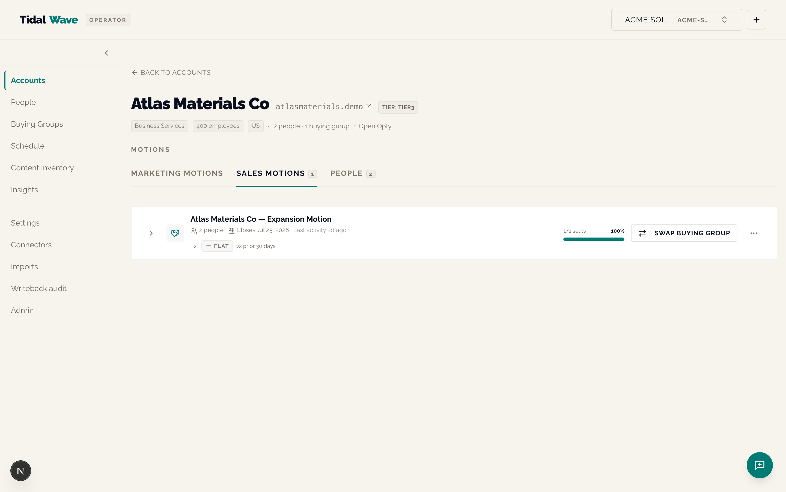Viewport: 786px width, 492px height.
Task: Click Back to Accounts link
Action: [x=171, y=73]
